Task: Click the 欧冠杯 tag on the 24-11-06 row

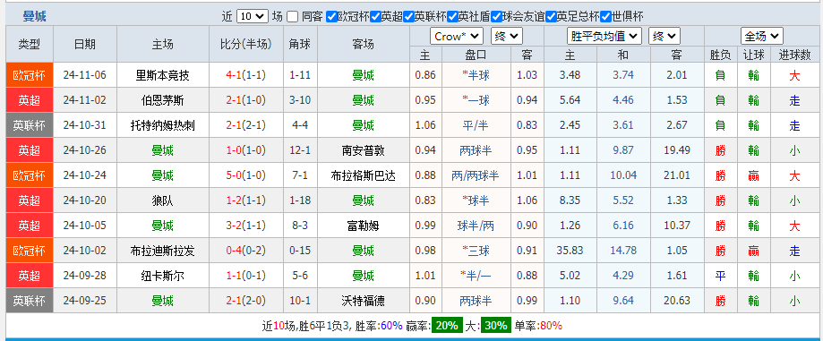Action: click(x=30, y=75)
